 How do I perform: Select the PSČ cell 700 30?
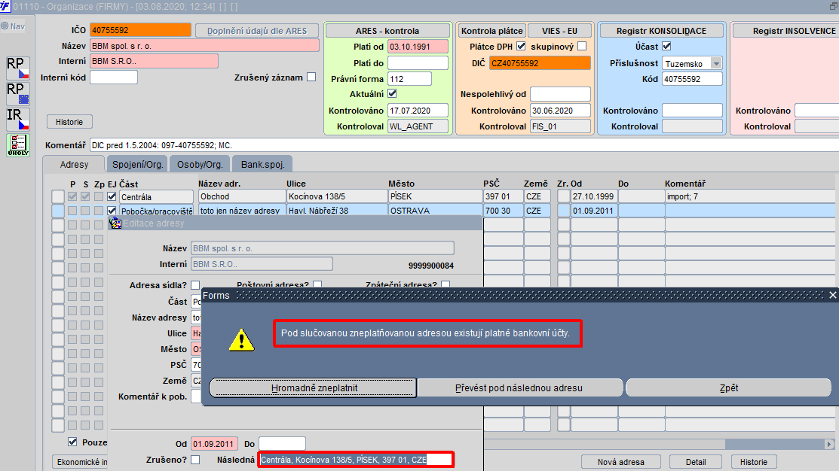(503, 211)
